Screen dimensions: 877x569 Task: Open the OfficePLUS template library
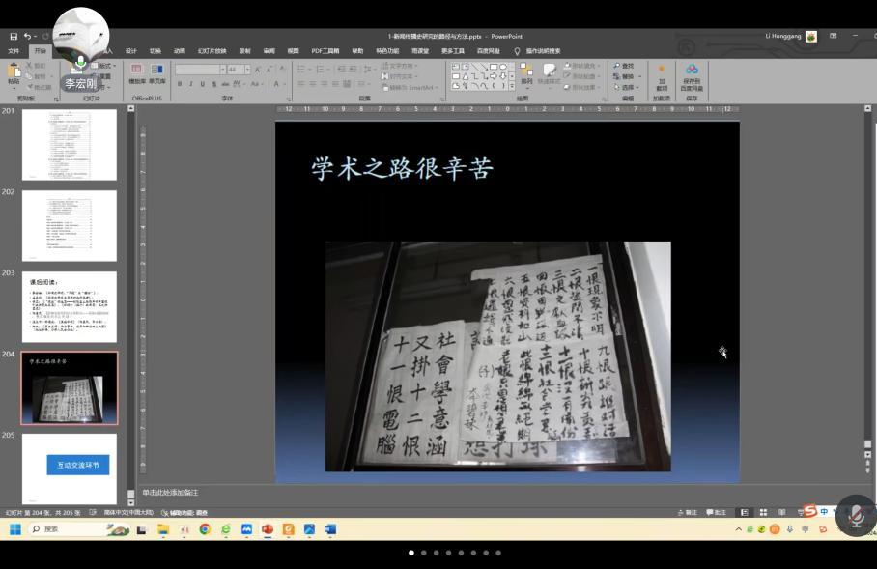136,74
